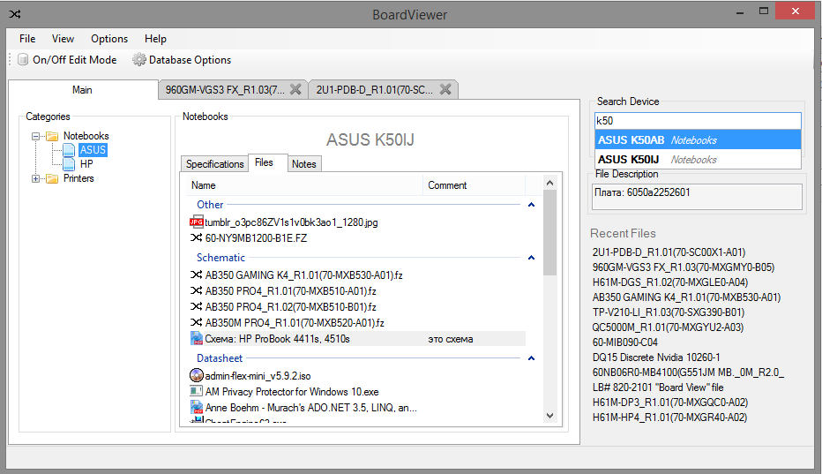Click AM Privacy Protector exe icon

click(197, 391)
